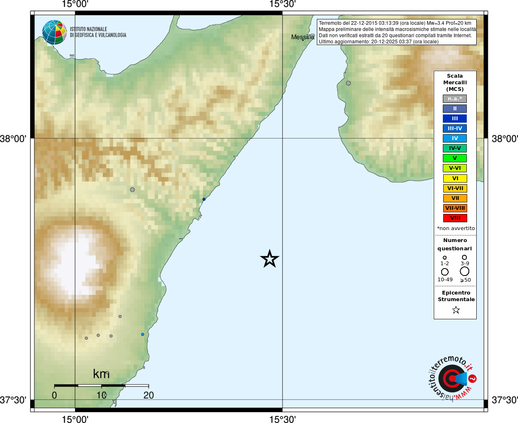Click the 'Numero questionari' legend heading
This screenshot has height=423, width=518.
click(x=455, y=245)
